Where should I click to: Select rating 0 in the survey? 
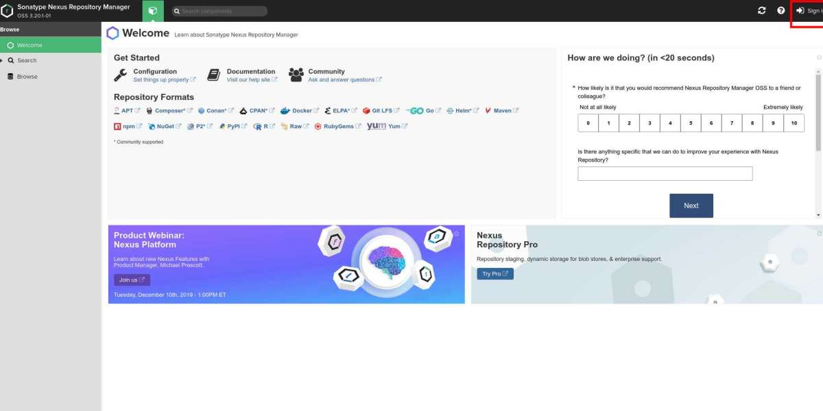(588, 123)
